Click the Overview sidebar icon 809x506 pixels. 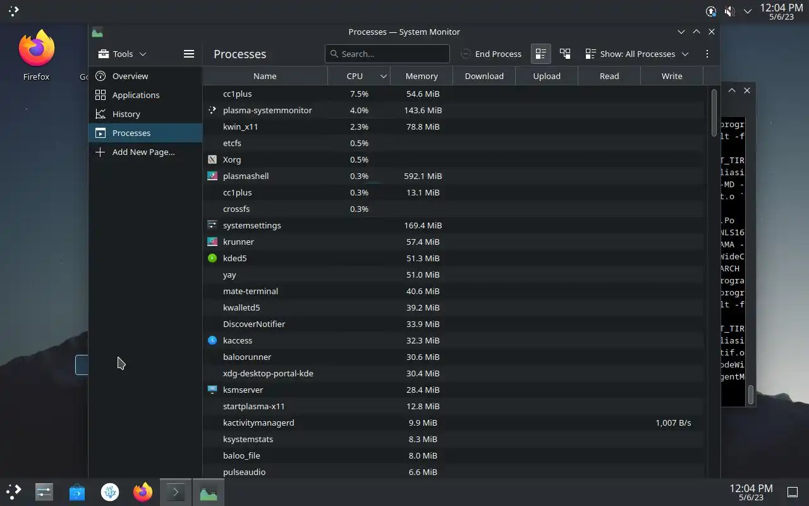click(100, 76)
